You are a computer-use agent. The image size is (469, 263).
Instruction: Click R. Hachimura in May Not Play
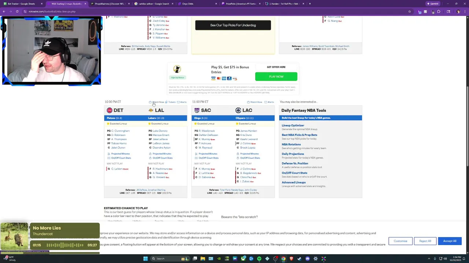160,169
